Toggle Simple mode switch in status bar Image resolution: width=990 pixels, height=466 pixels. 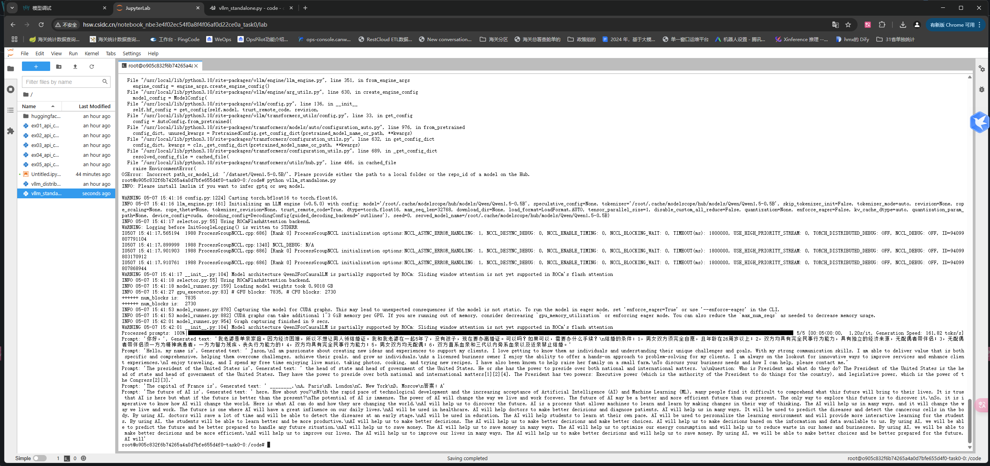point(40,458)
